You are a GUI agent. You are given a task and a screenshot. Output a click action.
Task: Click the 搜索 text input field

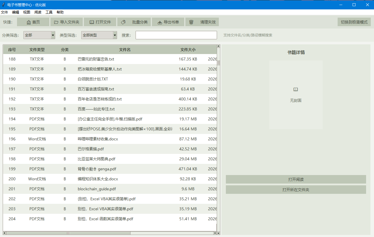click(x=176, y=35)
